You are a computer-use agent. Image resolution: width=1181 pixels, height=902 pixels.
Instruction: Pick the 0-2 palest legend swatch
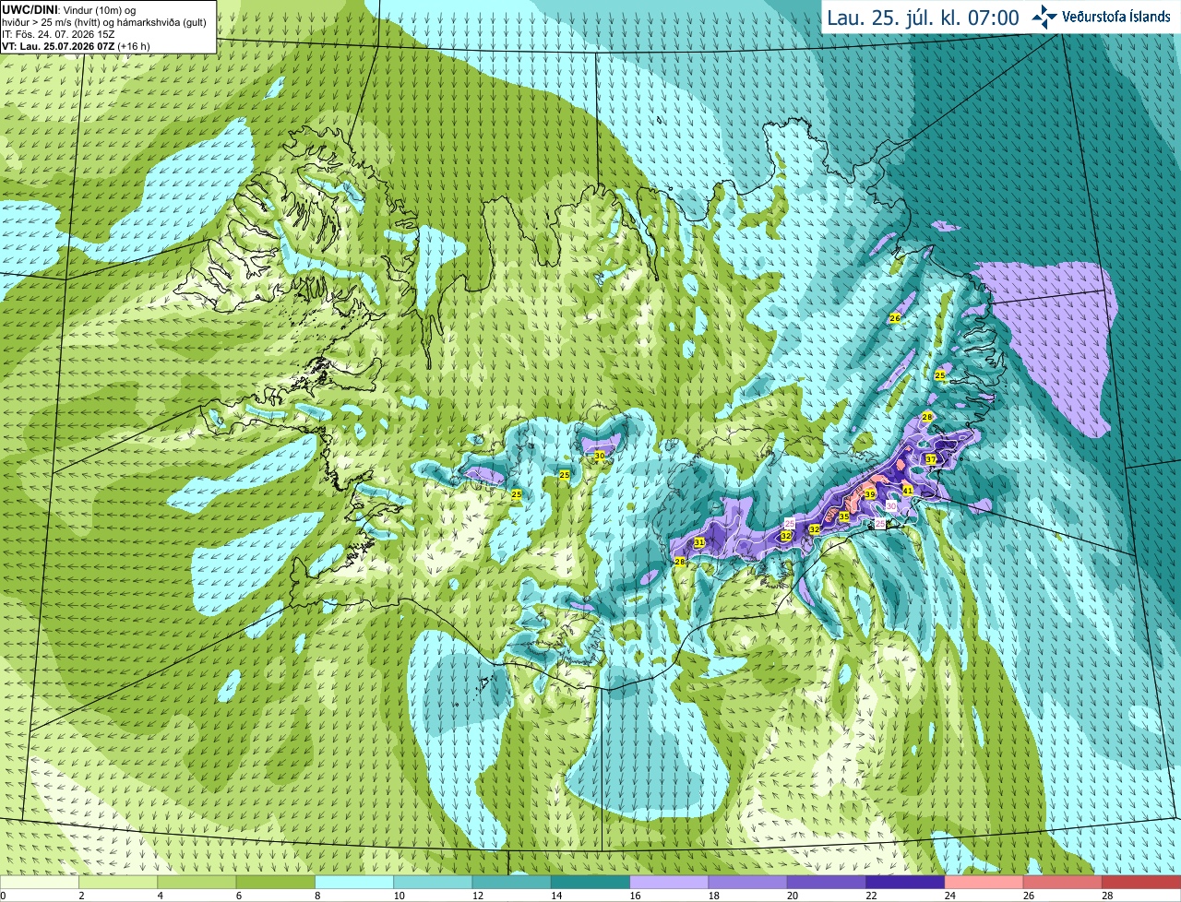[x=40, y=883]
